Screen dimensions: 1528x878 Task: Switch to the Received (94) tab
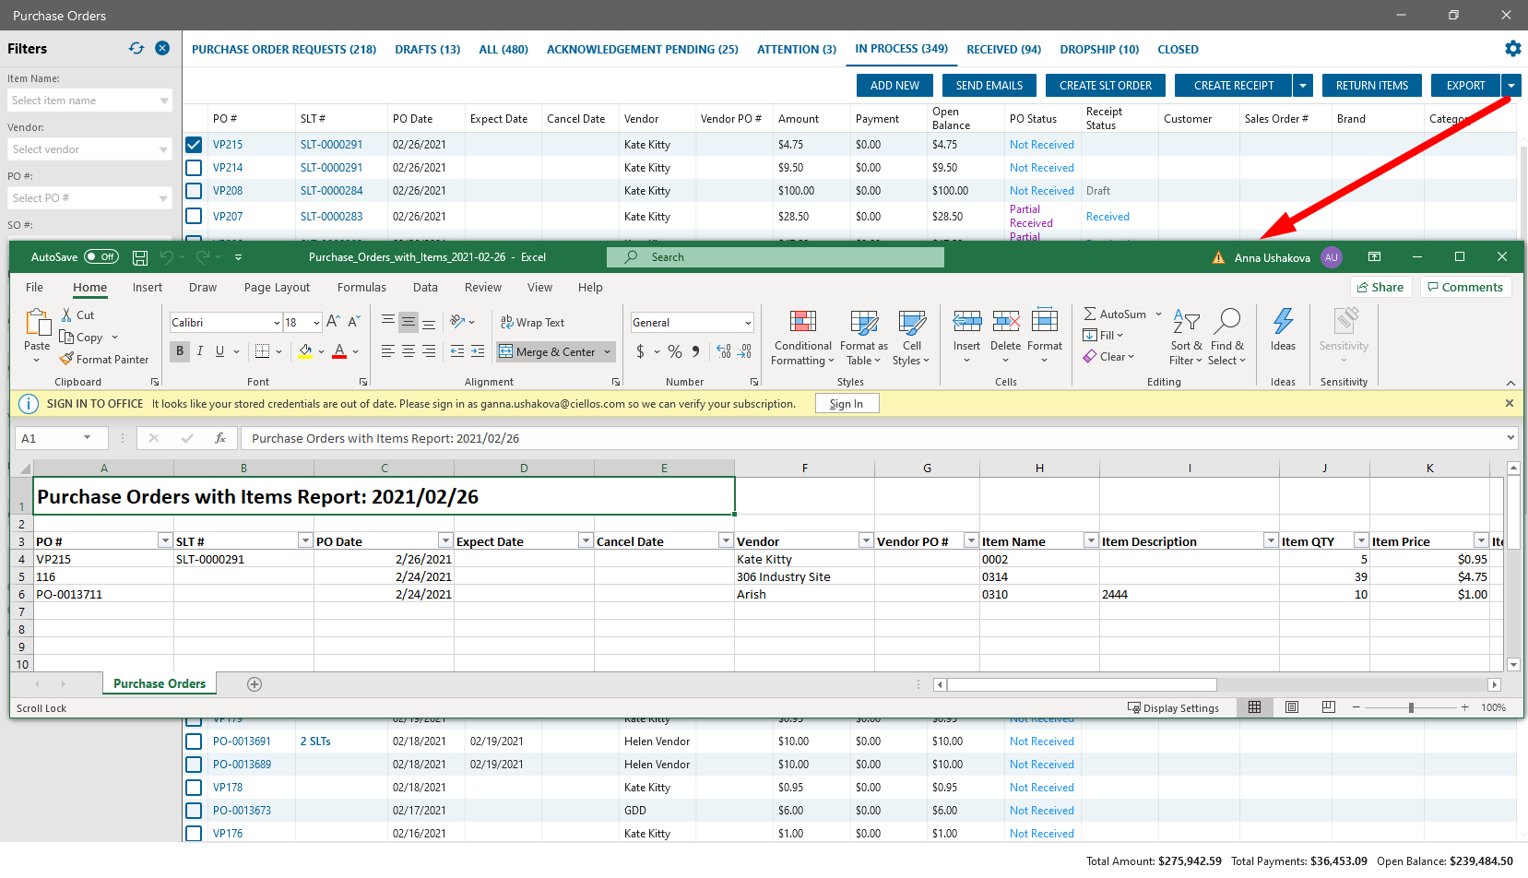pyautogui.click(x=1003, y=50)
